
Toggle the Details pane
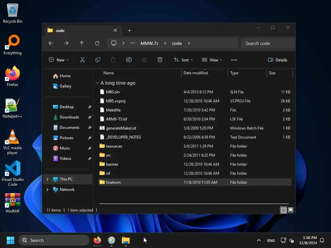pyautogui.click(x=277, y=60)
